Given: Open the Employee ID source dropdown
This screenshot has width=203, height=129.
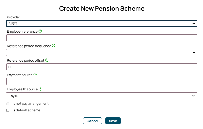Looking at the screenshot, I should click(x=102, y=96).
